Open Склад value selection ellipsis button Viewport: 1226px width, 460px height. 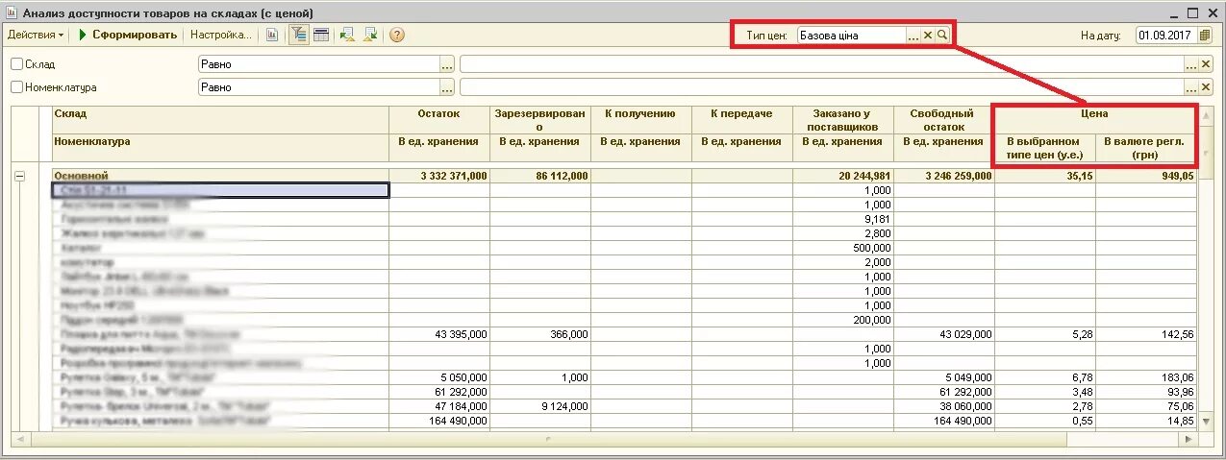point(1191,64)
